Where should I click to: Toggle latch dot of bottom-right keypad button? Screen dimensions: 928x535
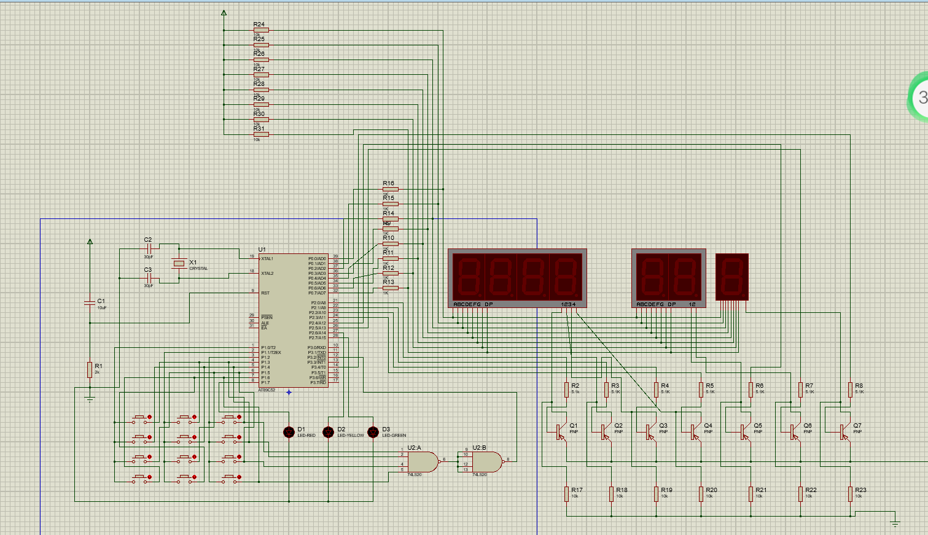point(240,477)
